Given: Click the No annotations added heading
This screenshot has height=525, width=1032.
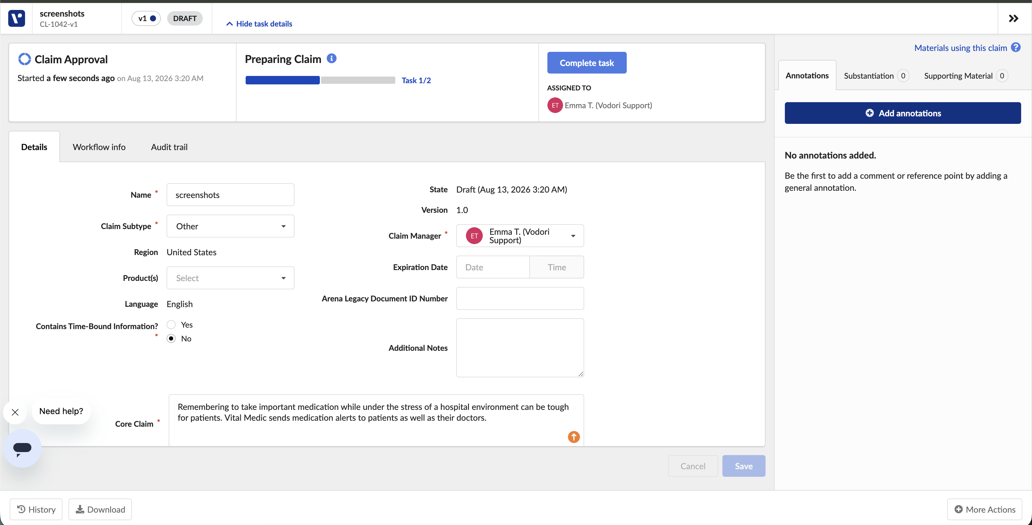Looking at the screenshot, I should (x=830, y=155).
